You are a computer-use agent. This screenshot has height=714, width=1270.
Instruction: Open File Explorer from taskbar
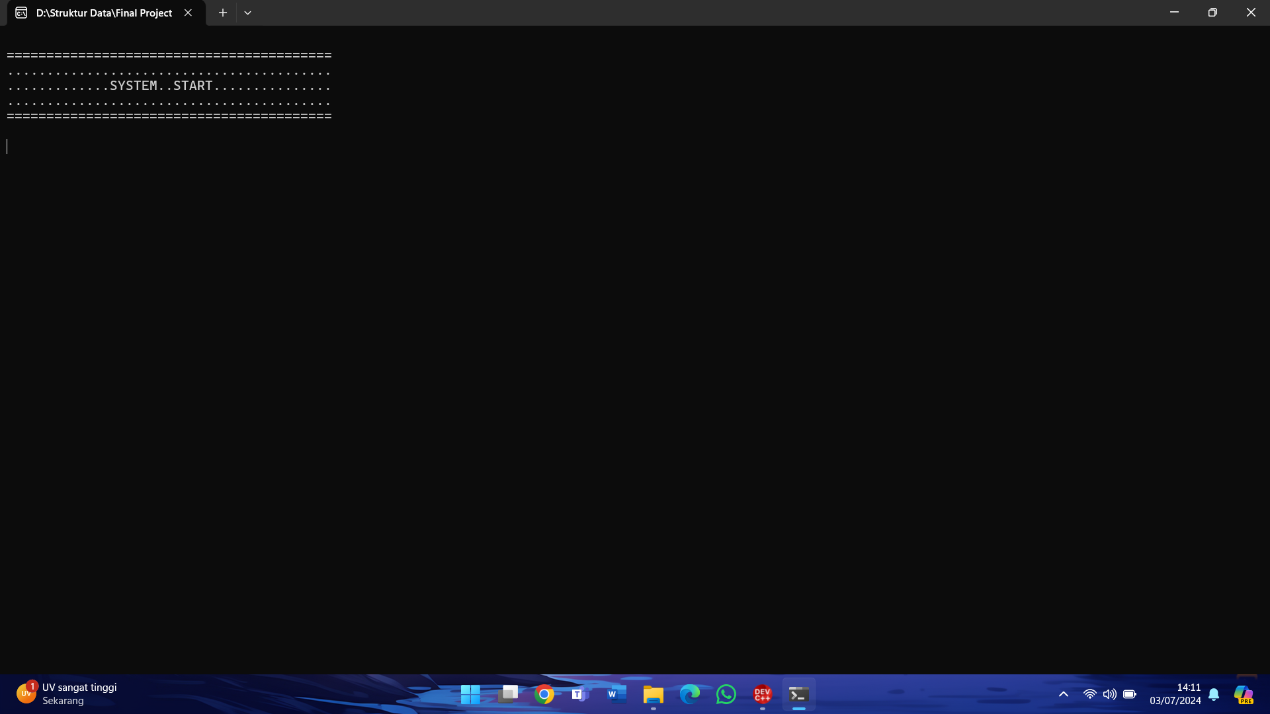[654, 694]
